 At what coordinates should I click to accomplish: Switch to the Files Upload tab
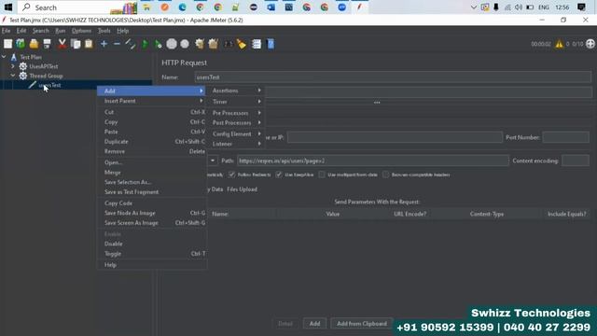[x=242, y=189]
